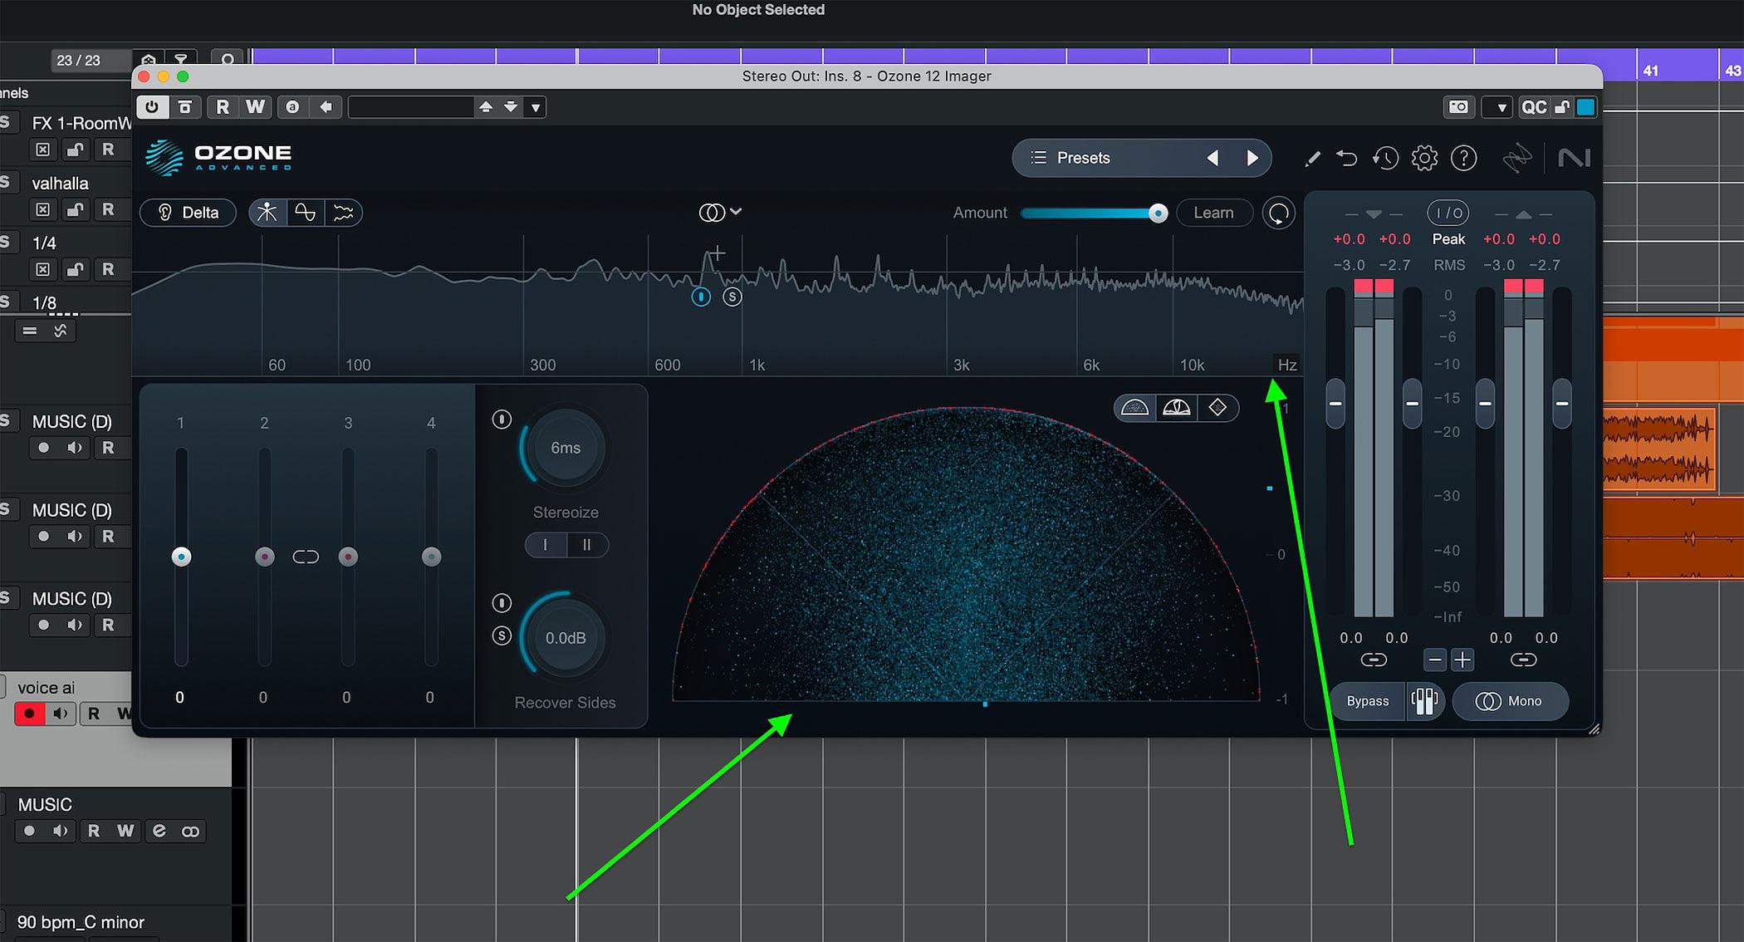Image resolution: width=1744 pixels, height=942 pixels.
Task: Toggle the QC quick controls button
Action: point(1534,107)
